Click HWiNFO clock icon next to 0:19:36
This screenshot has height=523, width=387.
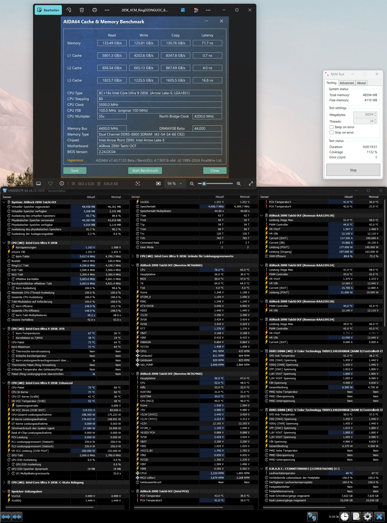345,517
